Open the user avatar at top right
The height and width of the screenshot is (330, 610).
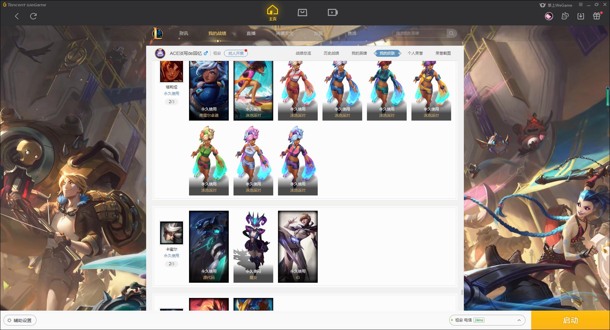pyautogui.click(x=549, y=16)
